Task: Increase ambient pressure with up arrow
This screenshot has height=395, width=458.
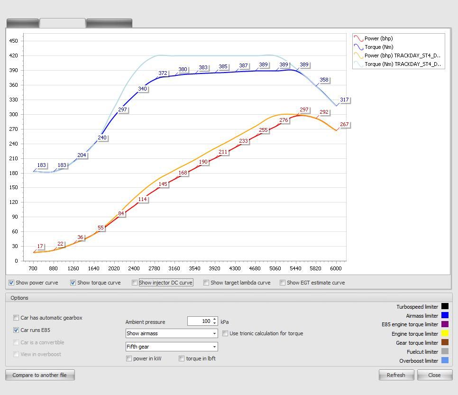Action: (x=215, y=319)
